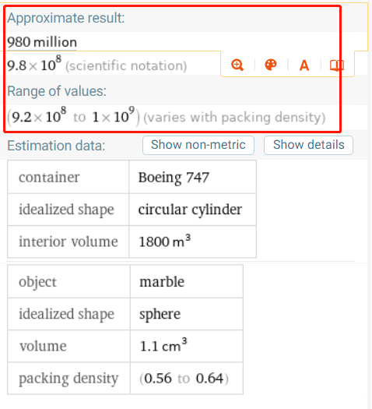The width and height of the screenshot is (372, 409).
Task: Click the sphere idealized shape cell
Action: 187,314
